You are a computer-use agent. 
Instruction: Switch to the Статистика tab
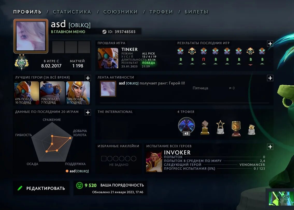click(72, 12)
